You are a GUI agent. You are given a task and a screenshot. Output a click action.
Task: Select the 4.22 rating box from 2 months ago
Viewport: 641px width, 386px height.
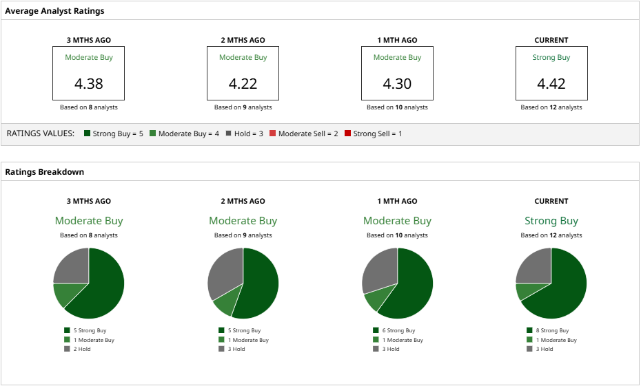[x=243, y=73]
